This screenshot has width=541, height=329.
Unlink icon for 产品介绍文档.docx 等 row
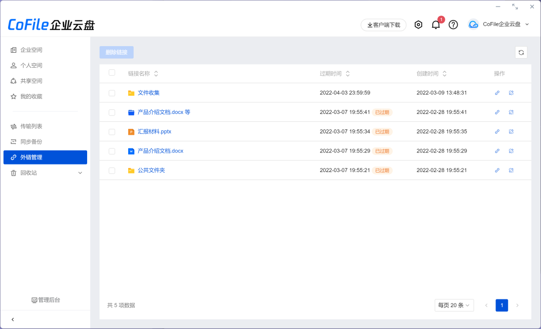click(x=511, y=112)
